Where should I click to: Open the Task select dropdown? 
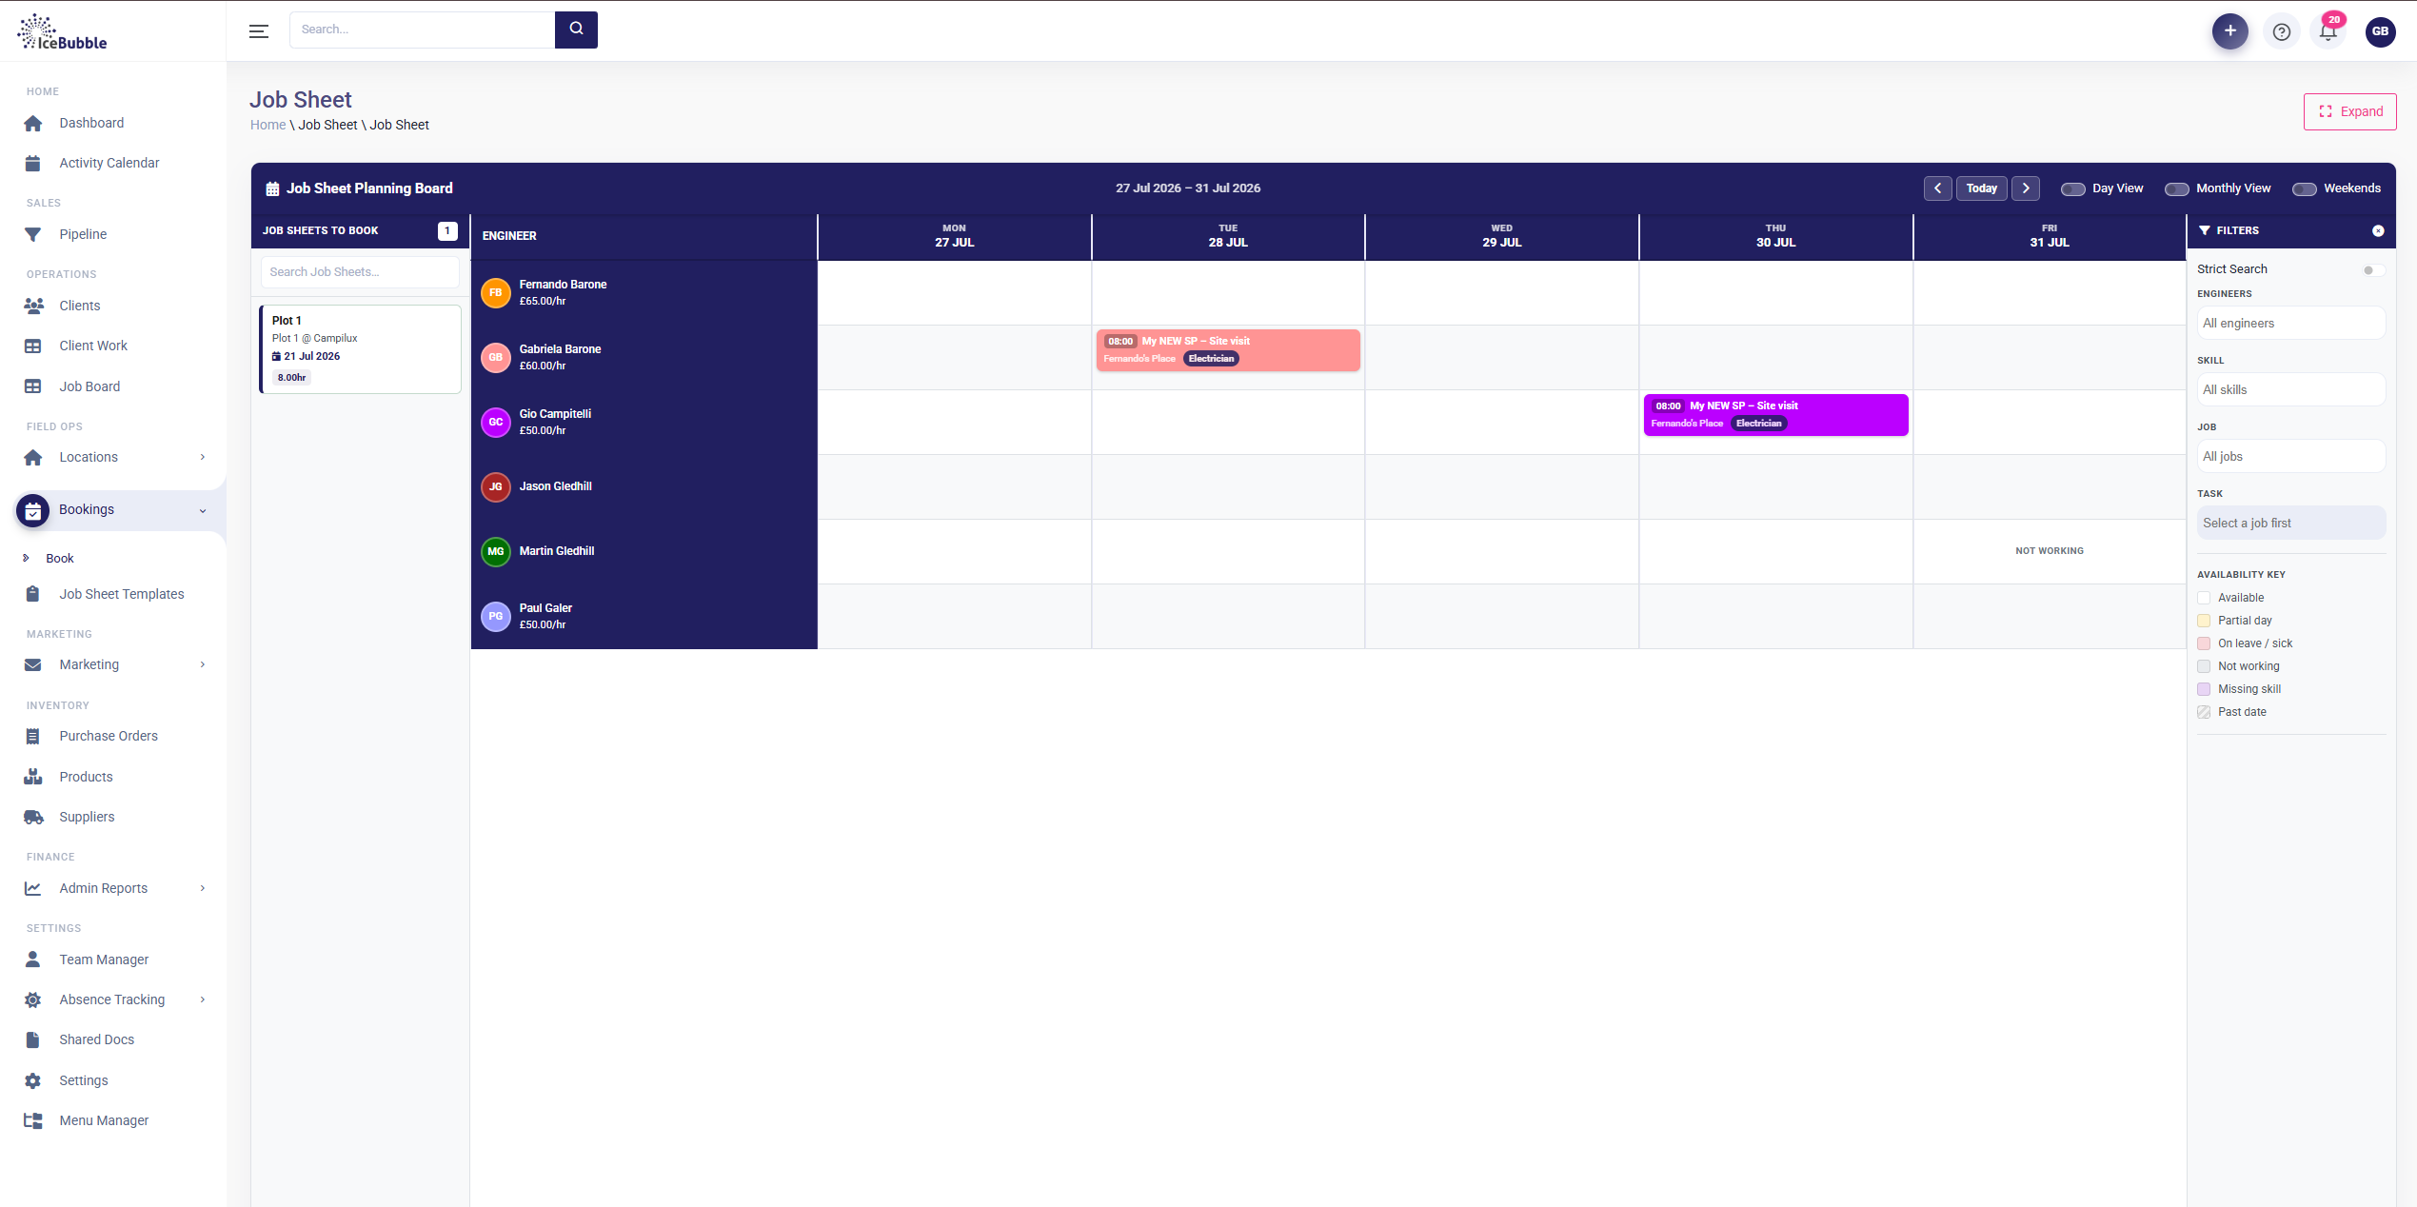pyautogui.click(x=2290, y=524)
